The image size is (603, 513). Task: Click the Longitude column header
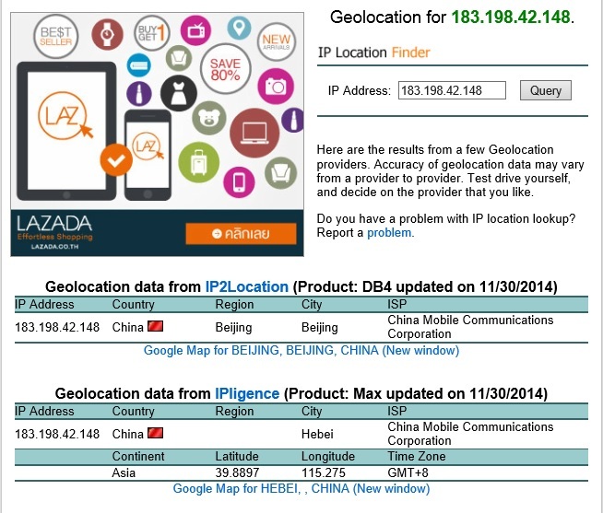coord(328,456)
